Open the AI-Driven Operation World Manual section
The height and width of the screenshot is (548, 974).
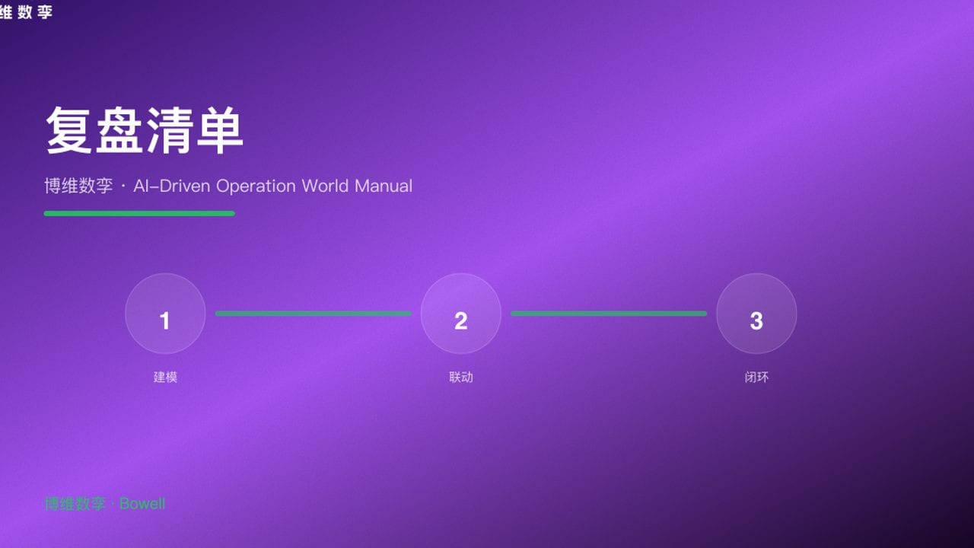click(x=228, y=186)
